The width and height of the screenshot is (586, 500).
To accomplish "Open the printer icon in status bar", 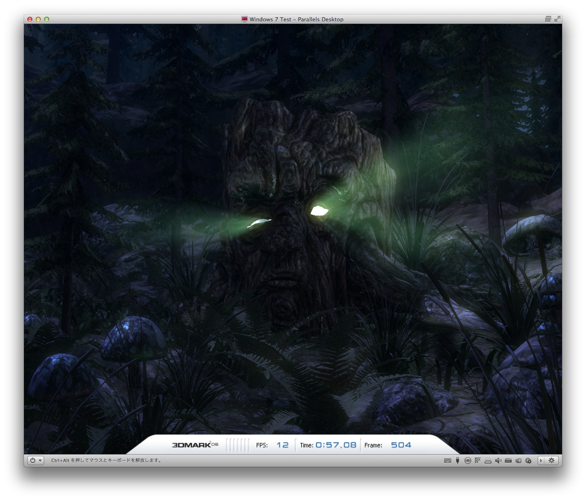I will pyautogui.click(x=488, y=461).
